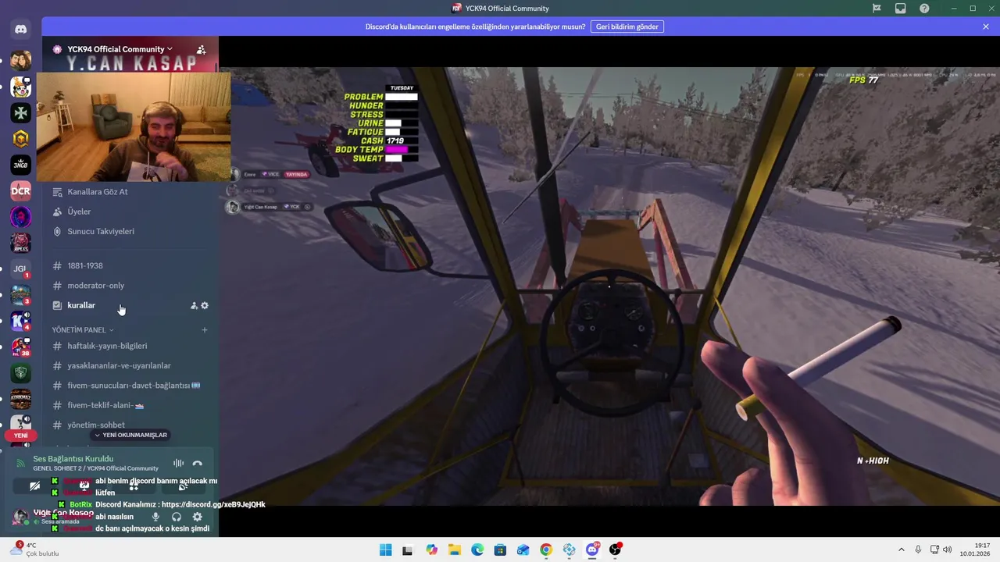Screen dimensions: 1000x562
Task: Open the couple avatar server icon
Action: tap(21, 60)
